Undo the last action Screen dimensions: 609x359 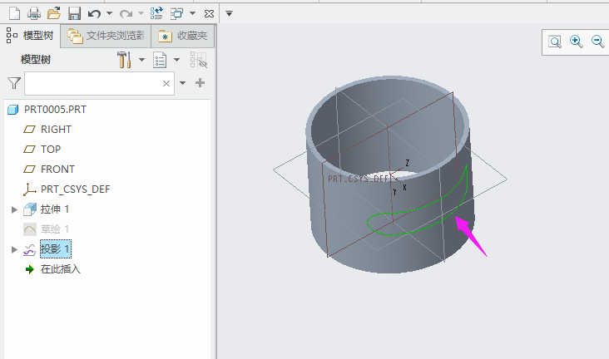pyautogui.click(x=94, y=13)
